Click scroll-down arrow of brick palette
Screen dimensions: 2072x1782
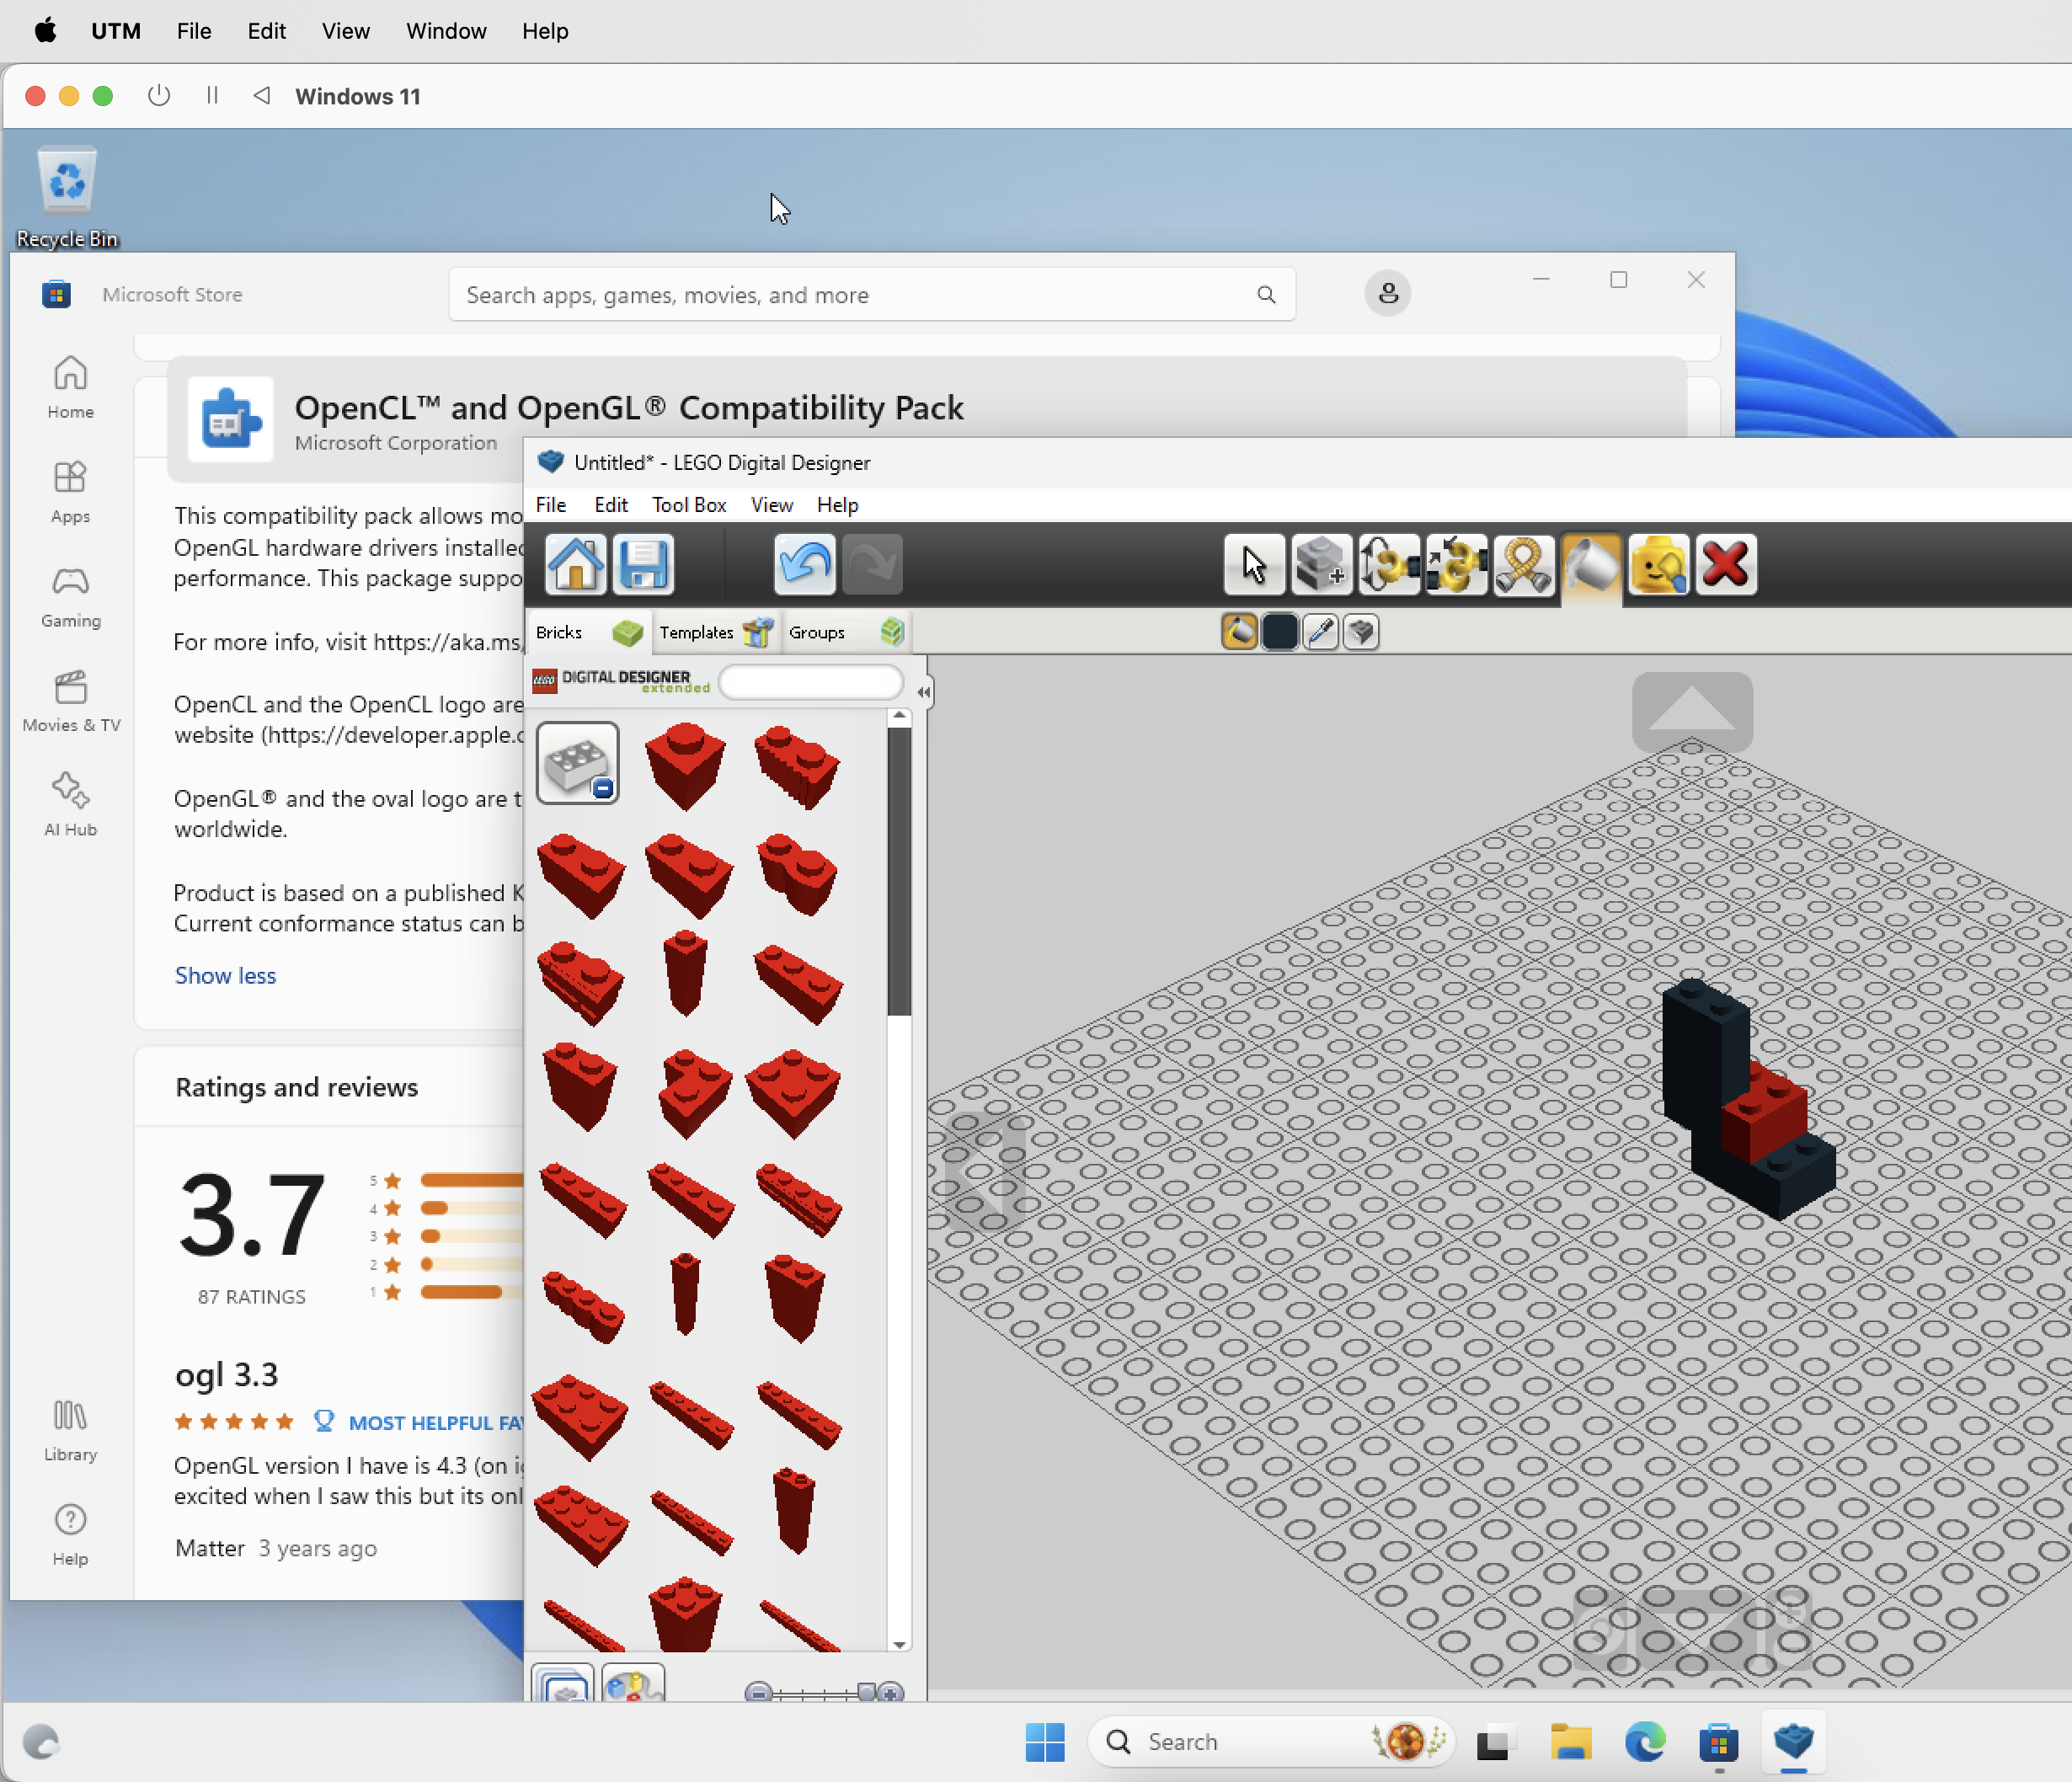(x=899, y=1644)
